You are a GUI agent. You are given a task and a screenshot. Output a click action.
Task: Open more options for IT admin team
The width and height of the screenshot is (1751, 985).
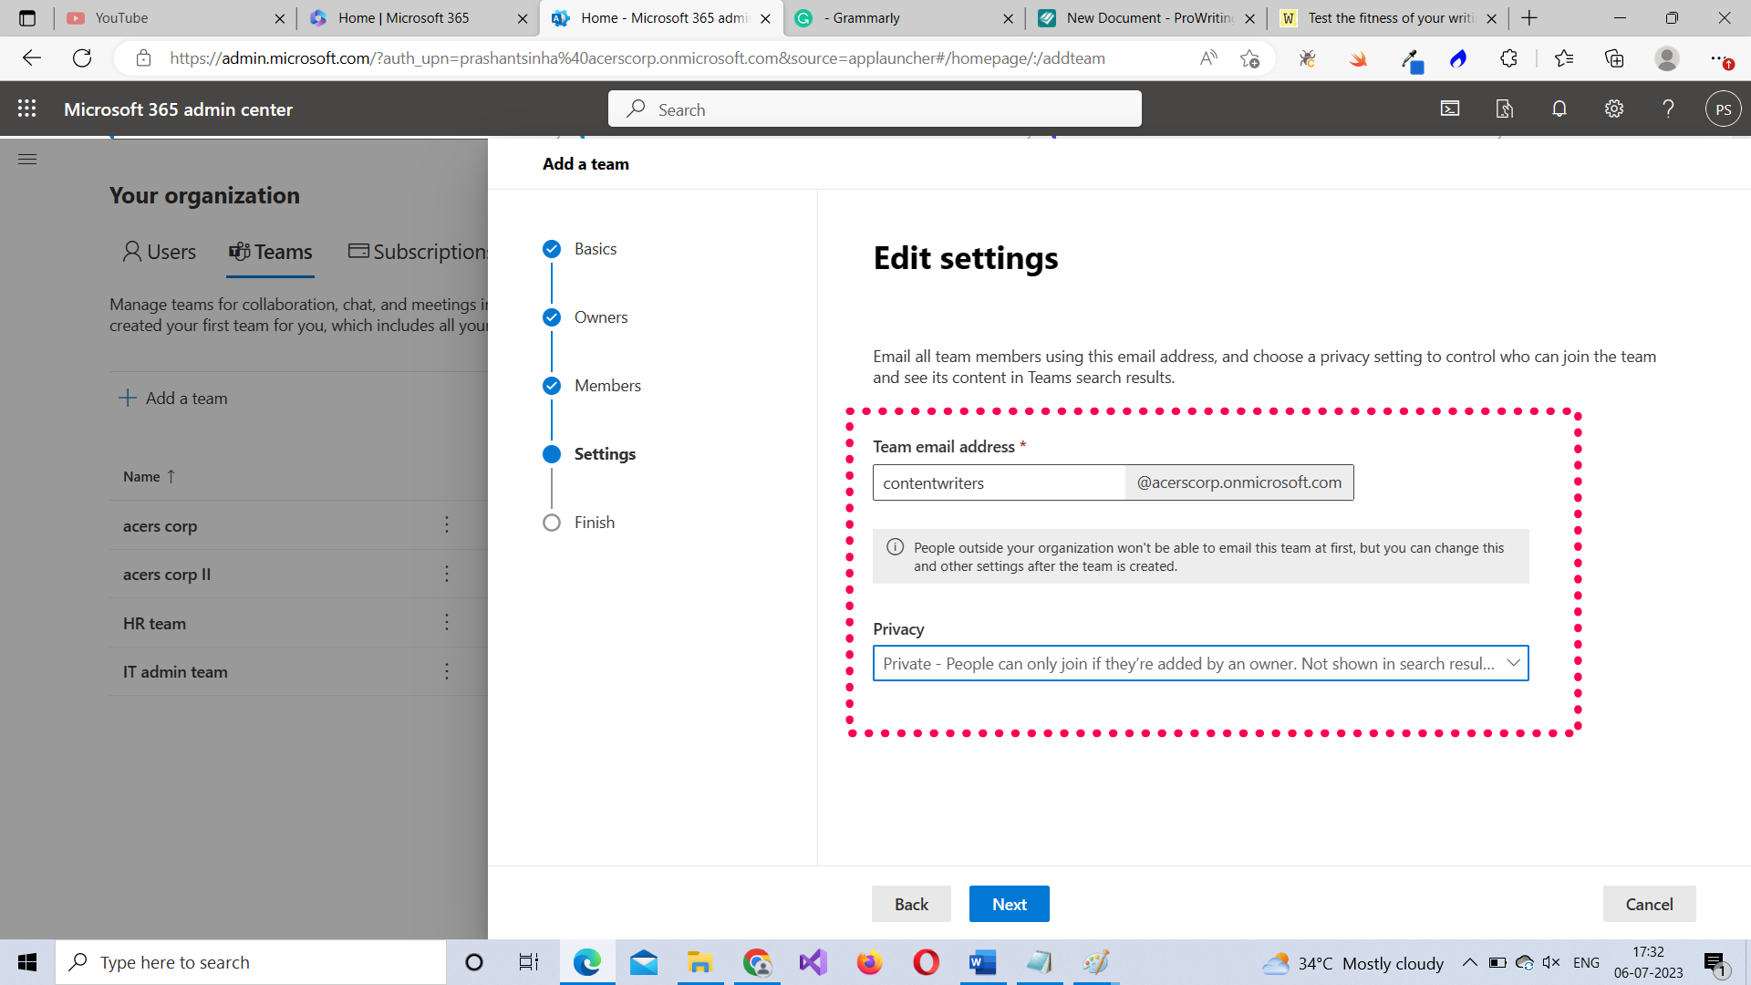coord(447,671)
